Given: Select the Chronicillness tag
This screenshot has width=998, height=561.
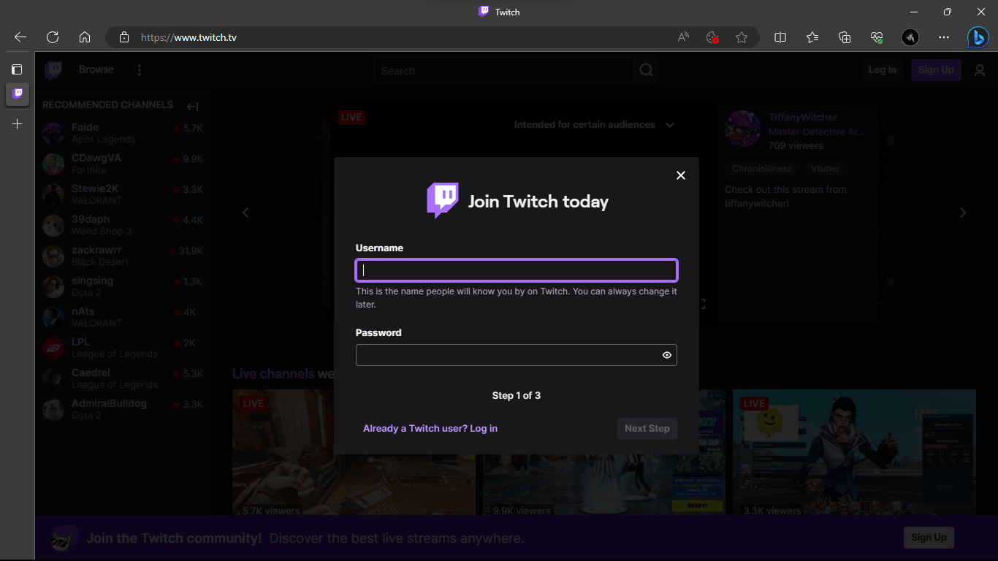Looking at the screenshot, I should [x=762, y=169].
